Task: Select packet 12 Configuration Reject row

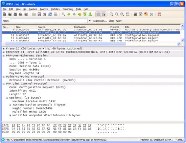Action: coord(91,38)
